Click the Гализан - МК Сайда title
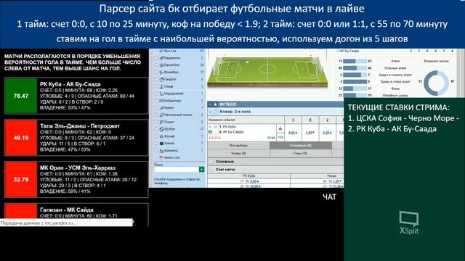 coord(67,210)
